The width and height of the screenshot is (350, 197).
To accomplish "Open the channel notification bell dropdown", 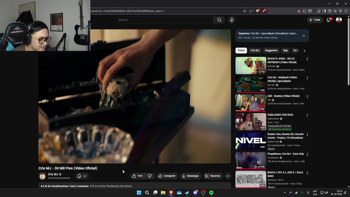I will (82, 176).
